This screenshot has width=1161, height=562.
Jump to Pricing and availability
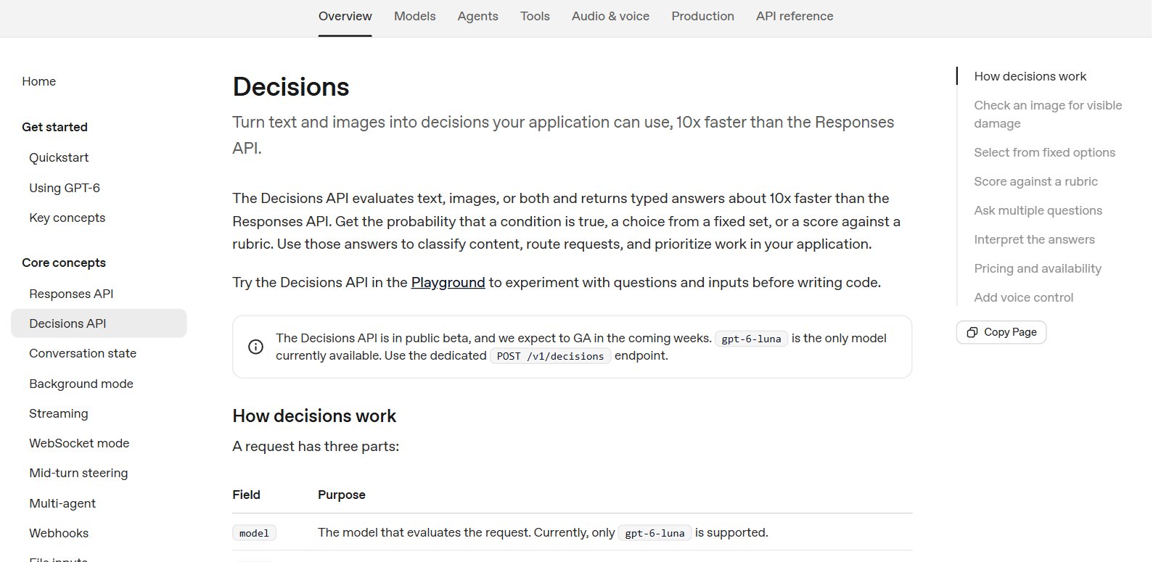[x=1038, y=268]
